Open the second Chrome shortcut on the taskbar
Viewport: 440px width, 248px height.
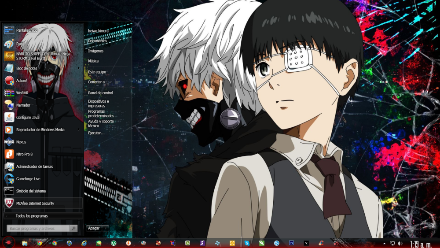tap(55, 243)
